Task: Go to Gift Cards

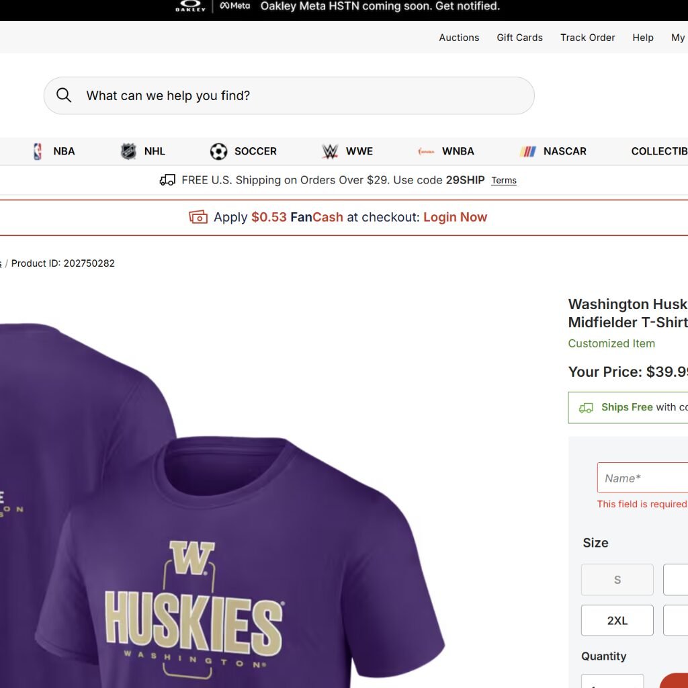Action: [x=519, y=38]
